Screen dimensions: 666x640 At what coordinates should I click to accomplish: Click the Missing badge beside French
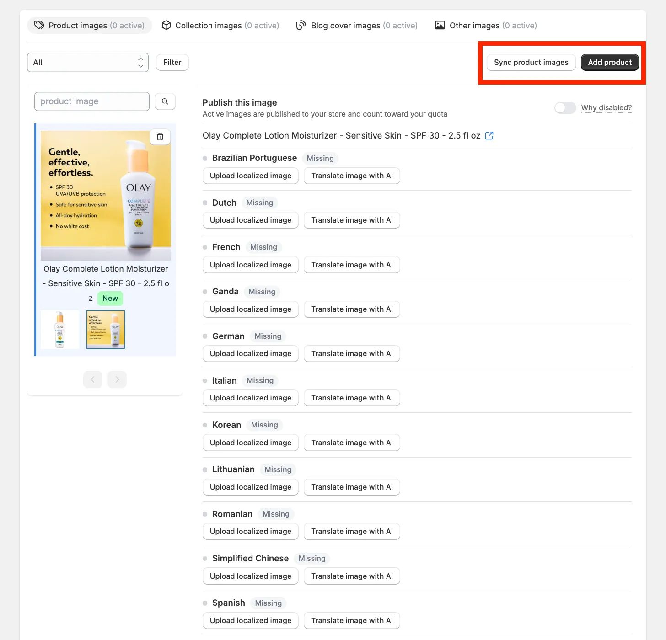tap(263, 247)
